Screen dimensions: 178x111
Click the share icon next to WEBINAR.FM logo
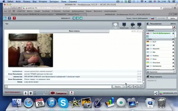click(x=156, y=93)
